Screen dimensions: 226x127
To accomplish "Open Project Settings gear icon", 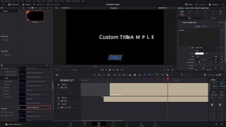I will [222, 124].
